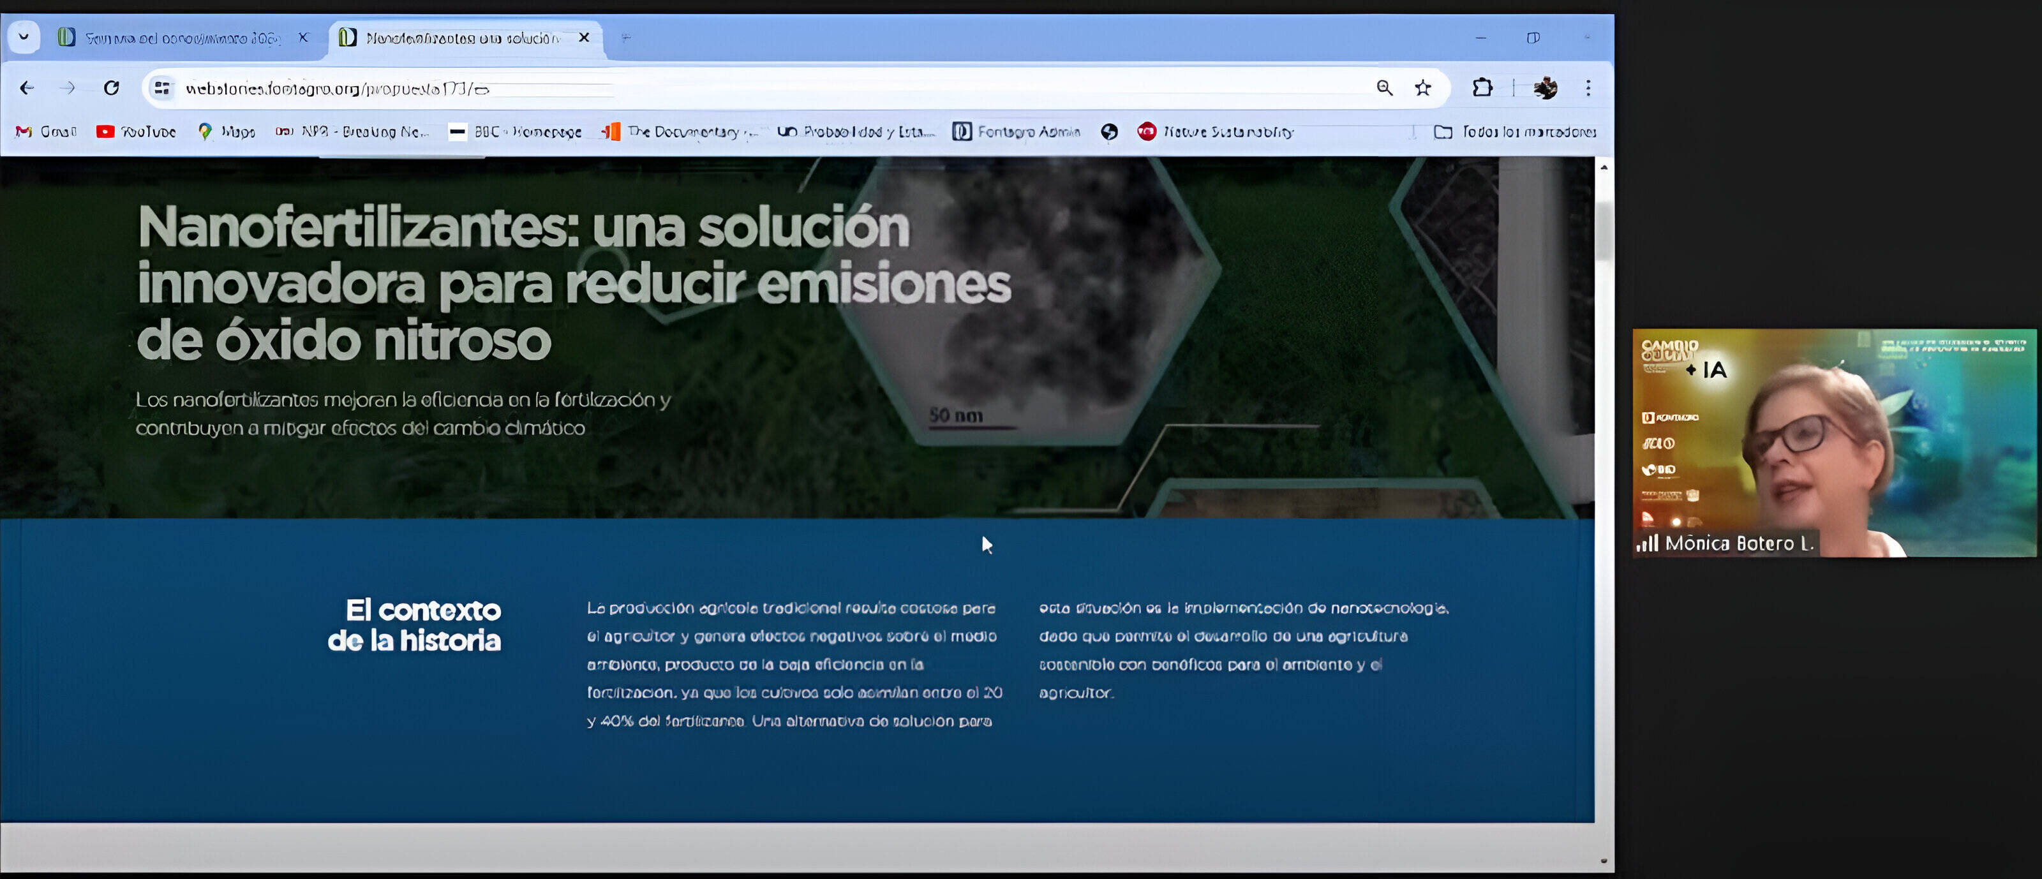The image size is (2042, 879).
Task: Reload the current page
Action: pos(112,88)
